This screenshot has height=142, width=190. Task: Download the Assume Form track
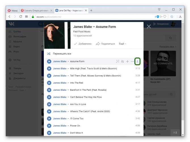(137, 61)
